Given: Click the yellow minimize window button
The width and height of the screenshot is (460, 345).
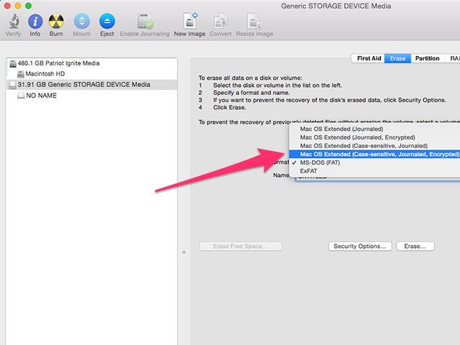Looking at the screenshot, I should point(17,6).
